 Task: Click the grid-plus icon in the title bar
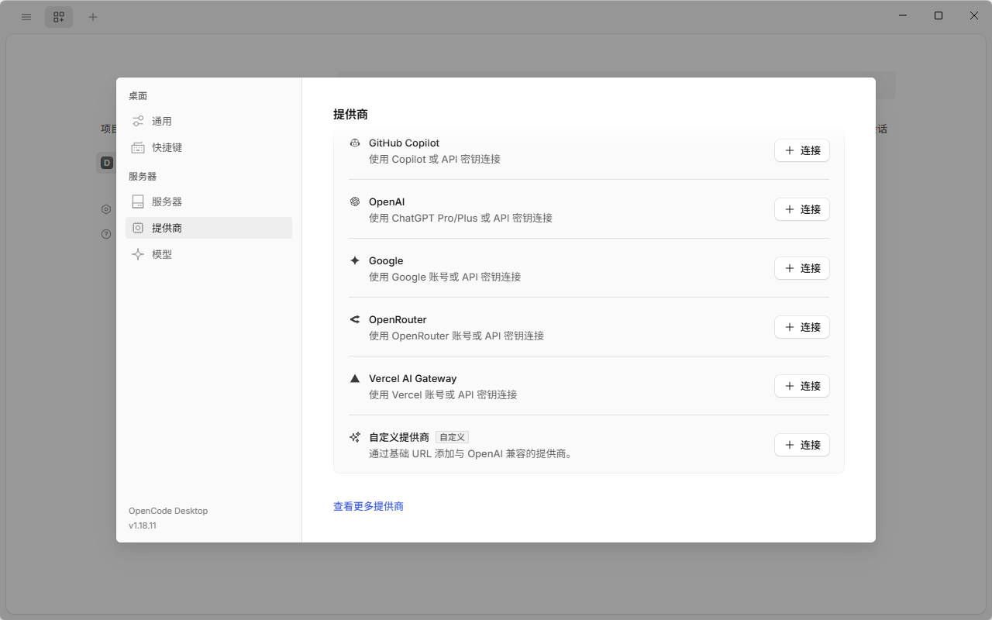click(x=59, y=16)
